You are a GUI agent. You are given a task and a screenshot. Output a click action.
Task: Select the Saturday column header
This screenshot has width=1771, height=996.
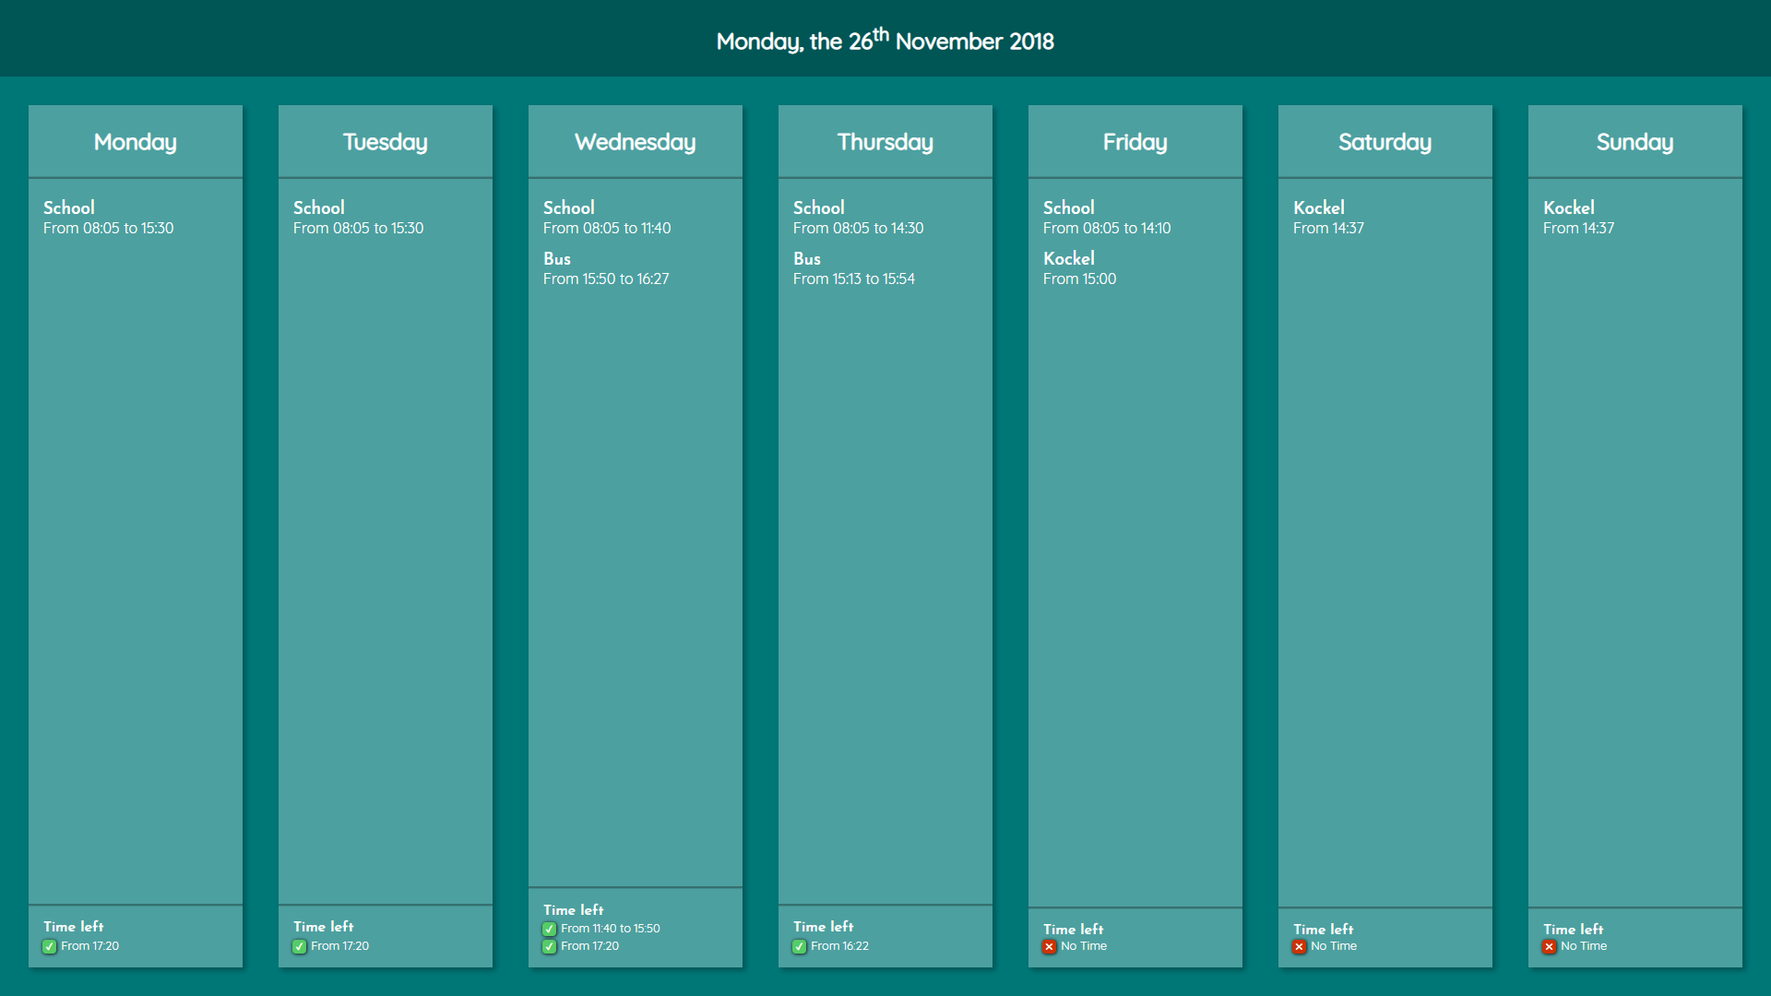[1385, 142]
